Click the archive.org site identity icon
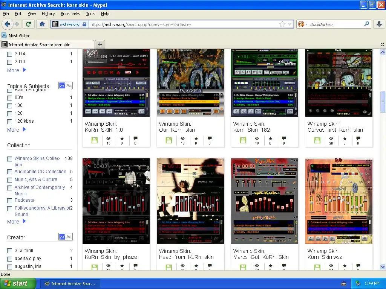Screen dimensions: 386x289 coord(55,24)
